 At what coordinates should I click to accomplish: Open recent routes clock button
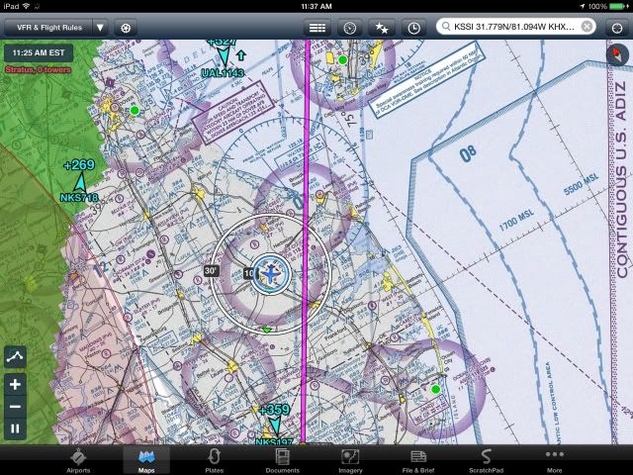413,28
